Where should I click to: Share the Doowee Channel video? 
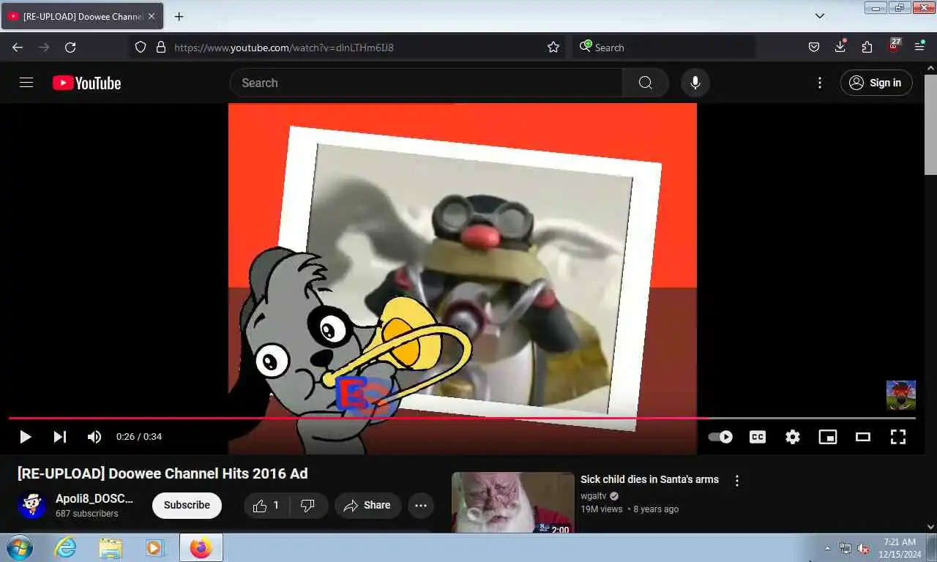click(x=367, y=505)
